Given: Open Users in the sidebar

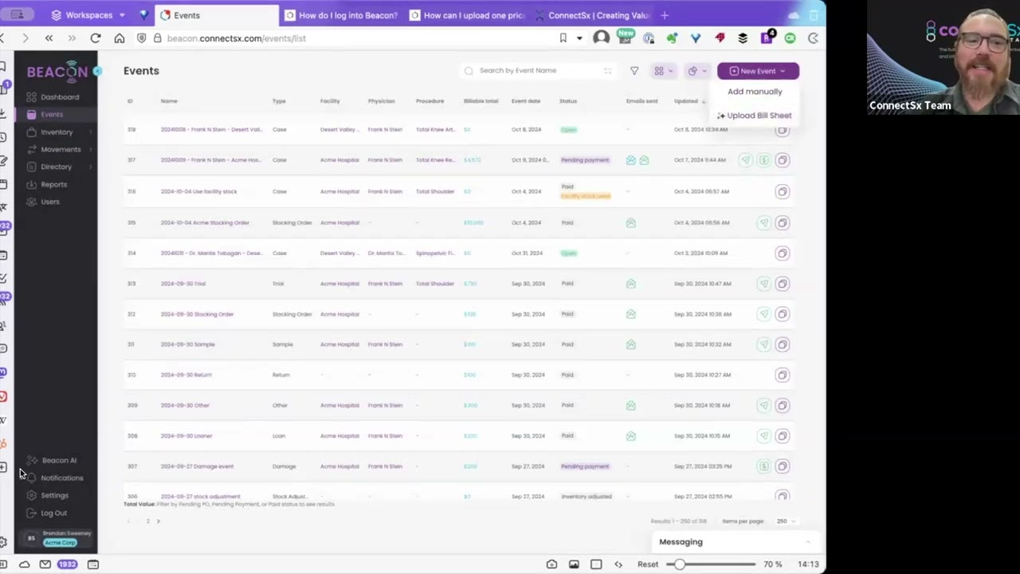Looking at the screenshot, I should click(x=49, y=202).
